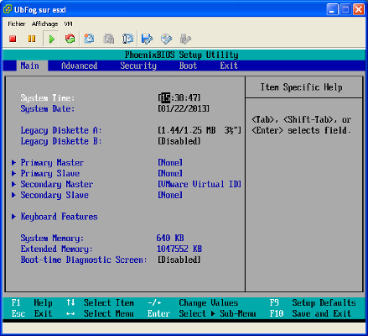Expand the Primary Slave arrow
Screen dimensions: 368x336
point(13,173)
